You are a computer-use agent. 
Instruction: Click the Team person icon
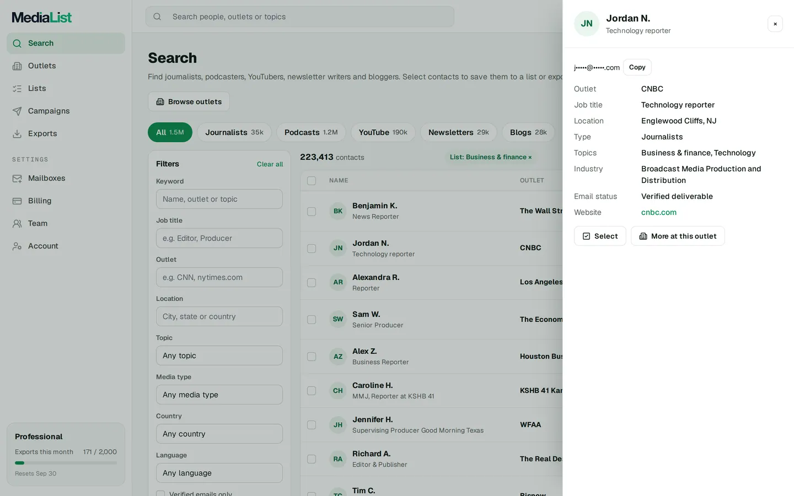17,223
